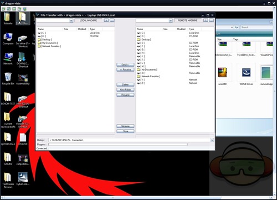Expand the local machine path dropdown
The image size is (277, 200).
coord(71,21)
